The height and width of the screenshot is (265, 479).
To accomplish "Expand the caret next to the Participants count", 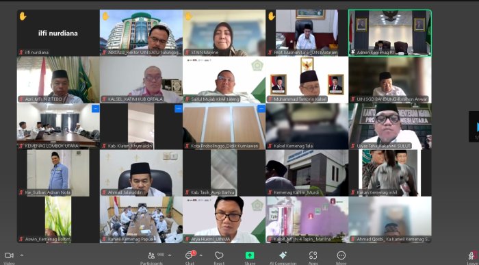I will 170,255.
